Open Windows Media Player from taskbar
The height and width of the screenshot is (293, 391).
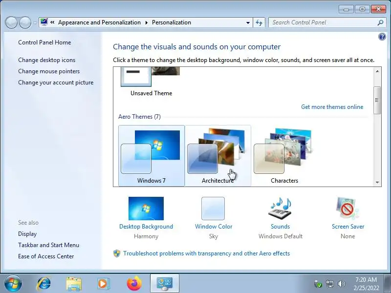point(104,284)
